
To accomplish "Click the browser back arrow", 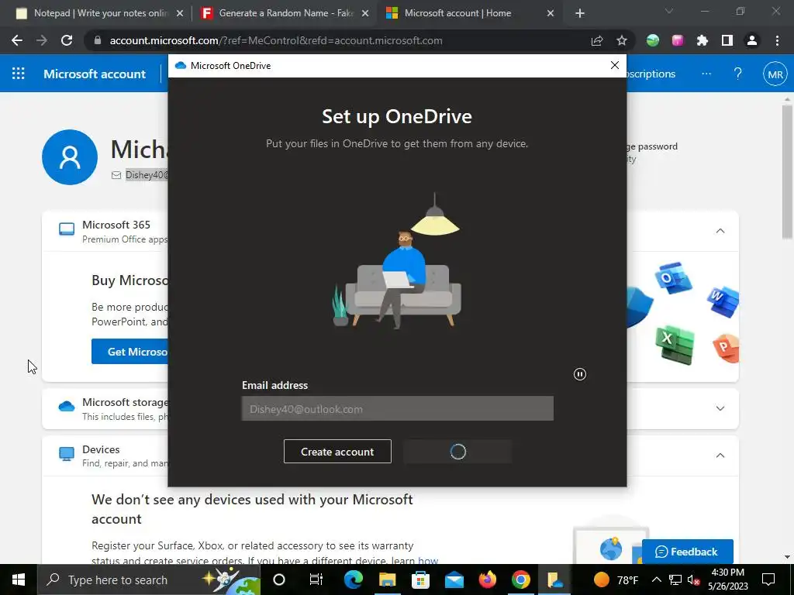I will [17, 40].
